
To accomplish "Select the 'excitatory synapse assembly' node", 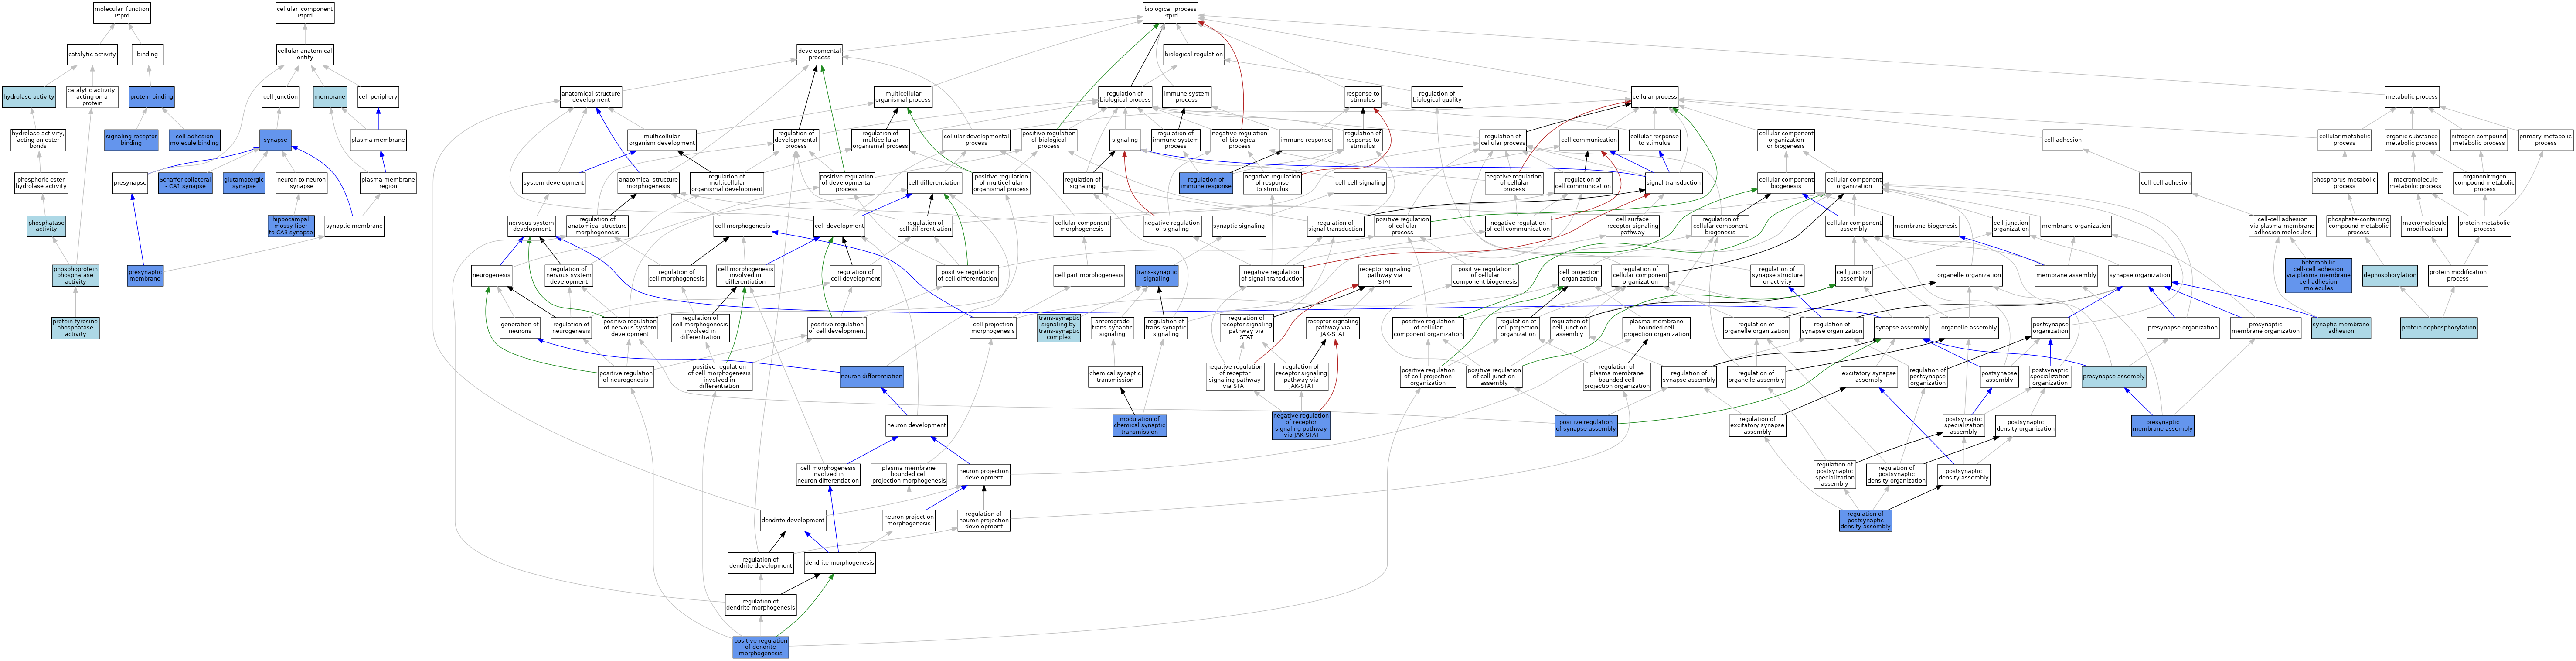I will tap(1868, 377).
